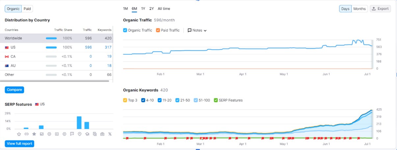
Task: Select the 1Y time range
Action: [143, 9]
